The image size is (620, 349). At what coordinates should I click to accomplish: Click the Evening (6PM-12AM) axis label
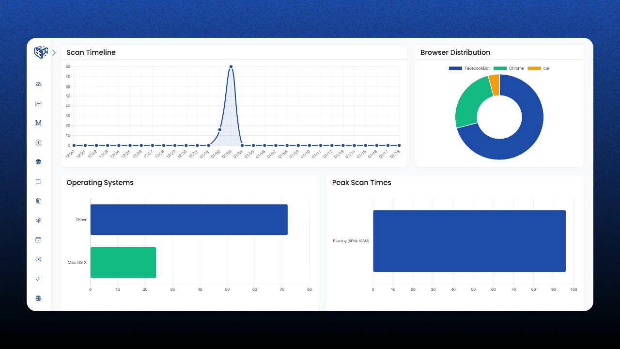click(x=351, y=241)
